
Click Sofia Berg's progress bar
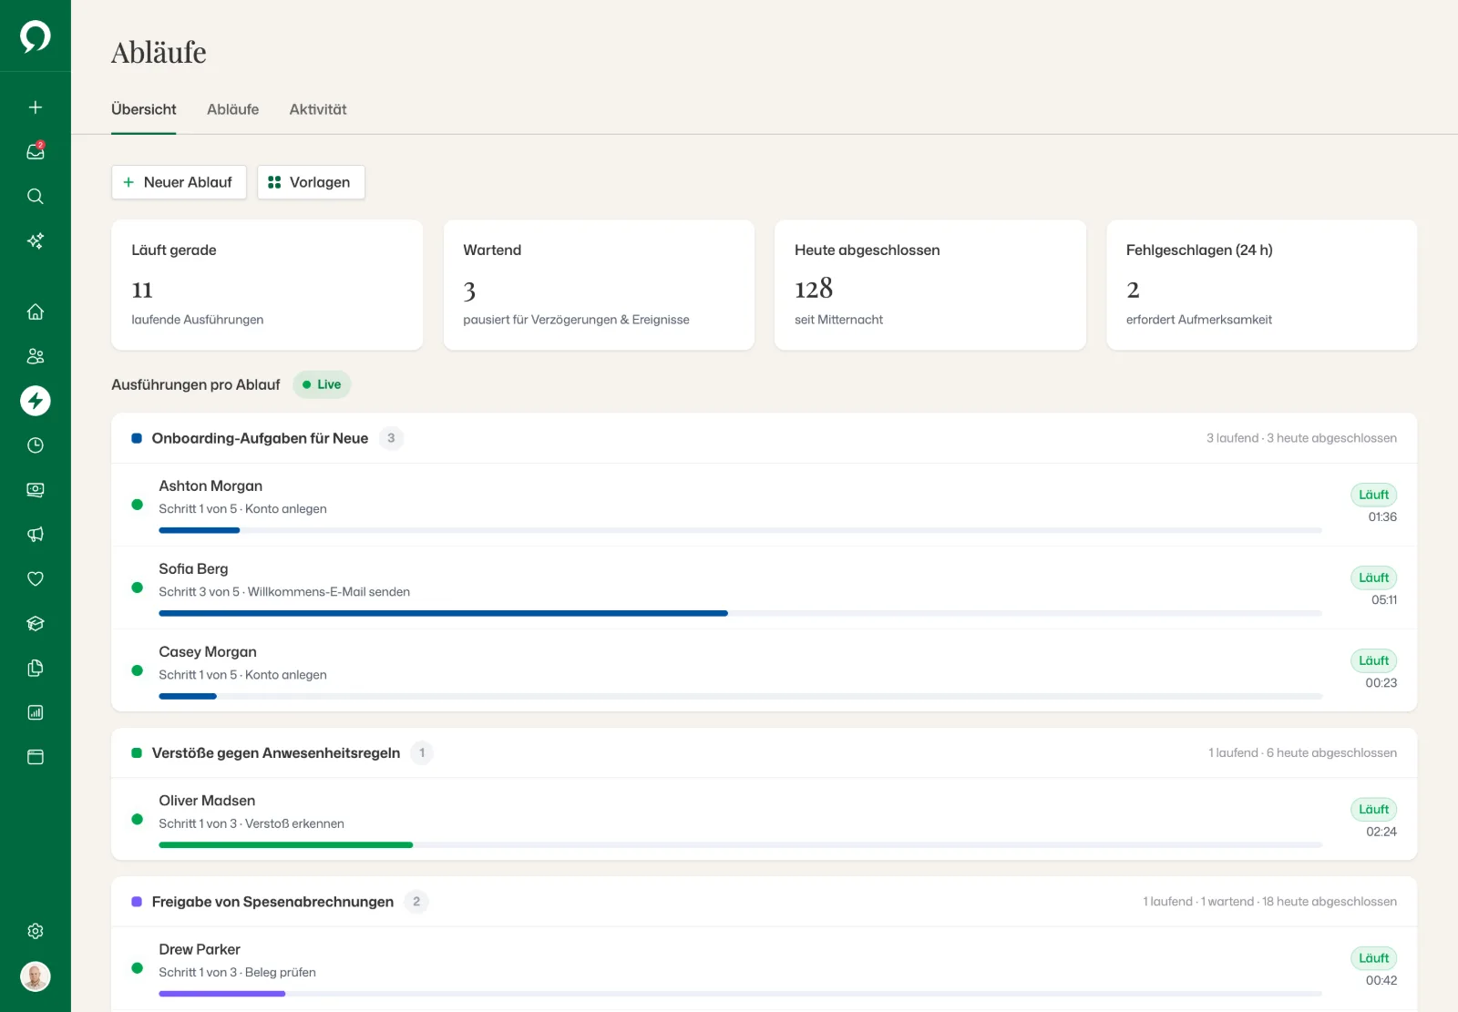coord(740,613)
